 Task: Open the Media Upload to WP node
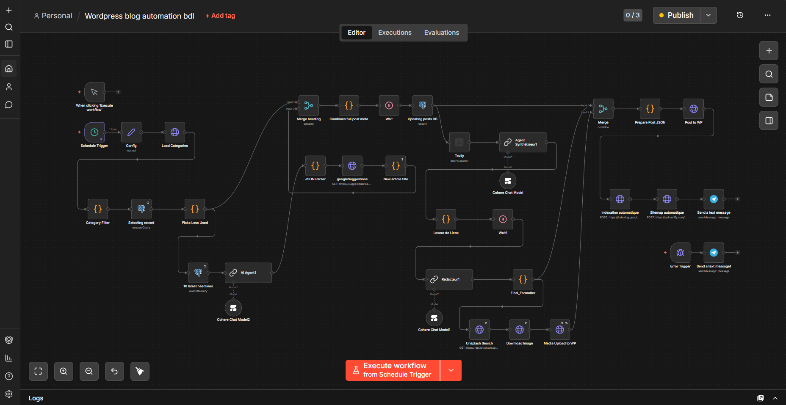(x=560, y=330)
